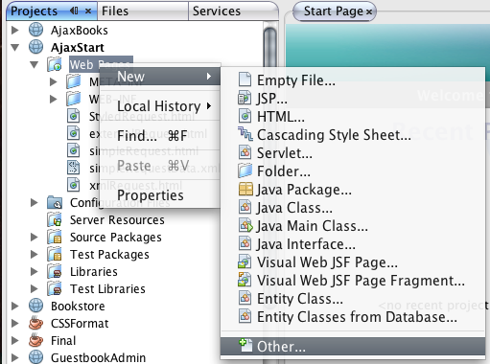Expand the GuestbookAdmin project
The image size is (490, 364).
click(14, 357)
